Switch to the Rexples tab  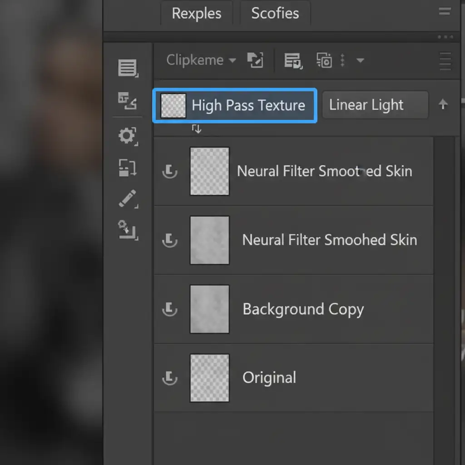(196, 13)
